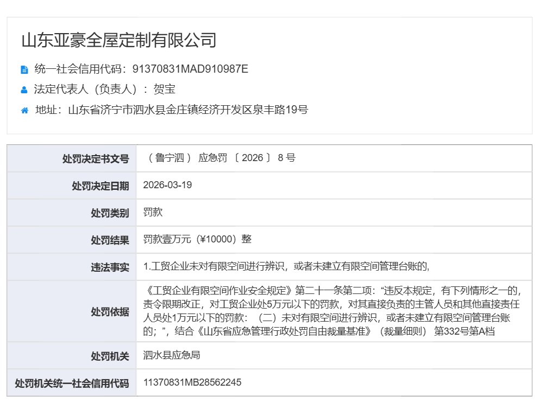539x403 pixels.
Task: Click the authority name 泗水县应急局
Action: [x=172, y=356]
